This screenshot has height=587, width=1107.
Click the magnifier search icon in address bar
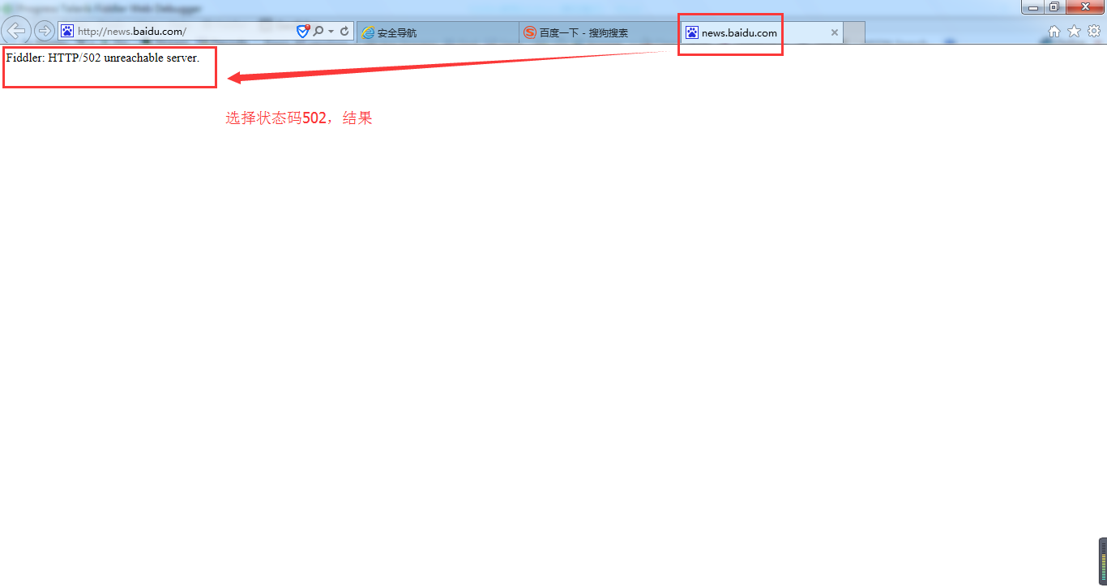[318, 32]
